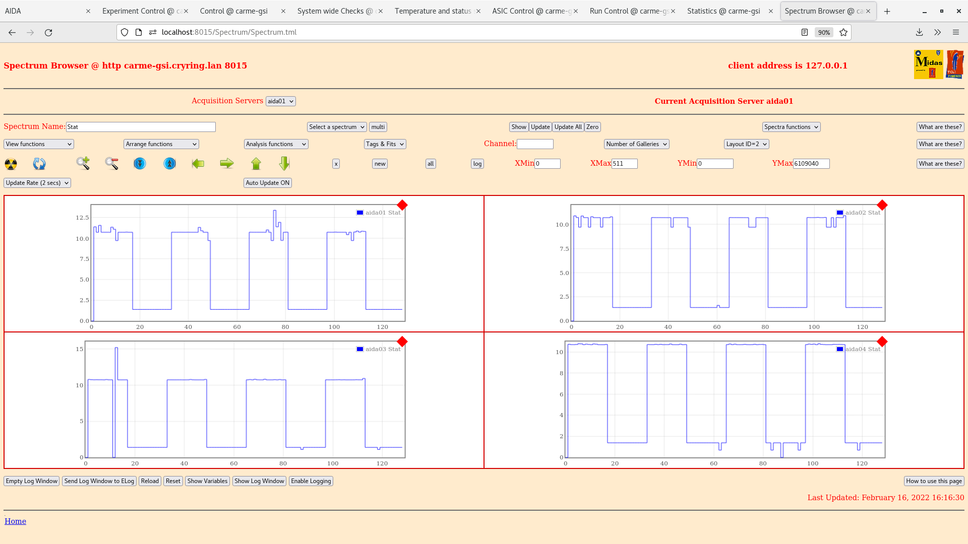Toggle Auto Update ON button

[x=268, y=183]
